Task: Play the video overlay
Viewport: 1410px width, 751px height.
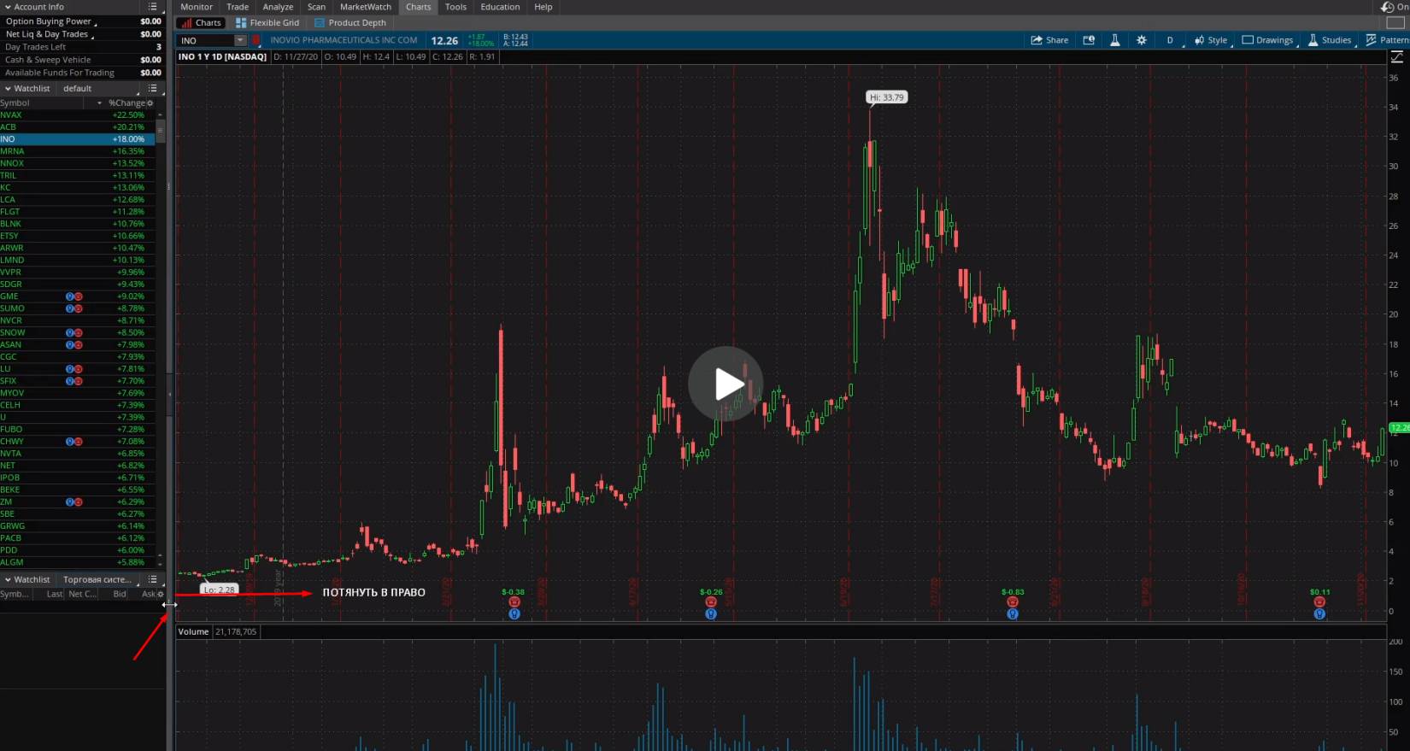Action: 726,384
